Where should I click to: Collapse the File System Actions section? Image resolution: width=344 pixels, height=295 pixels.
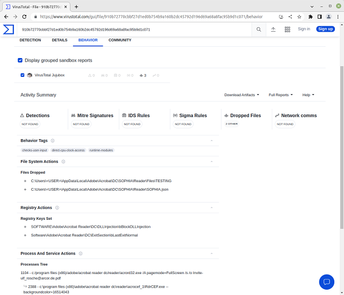(211, 162)
